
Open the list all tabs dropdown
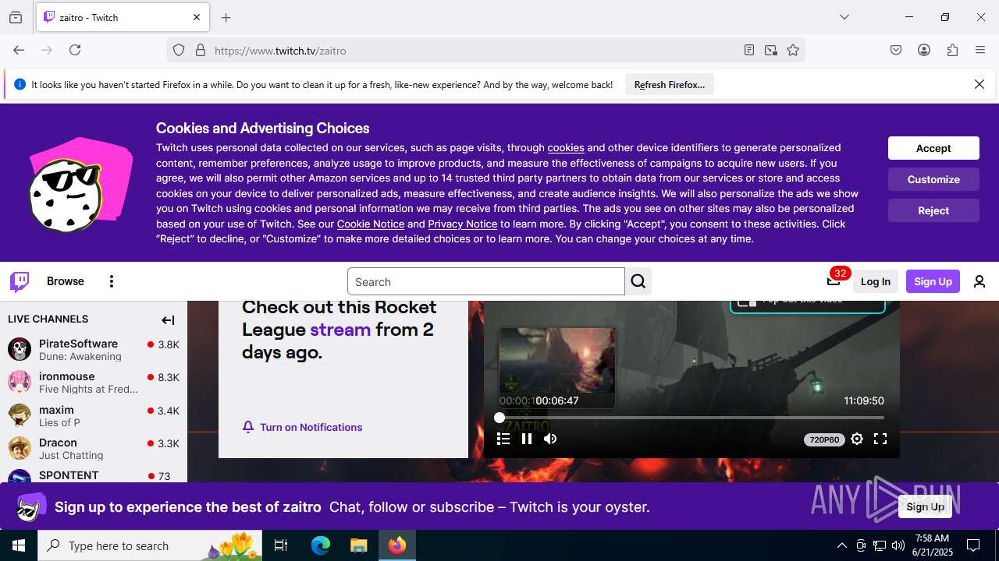pyautogui.click(x=844, y=17)
